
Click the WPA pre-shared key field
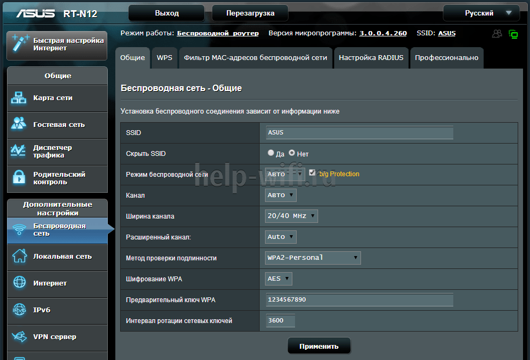coord(359,299)
